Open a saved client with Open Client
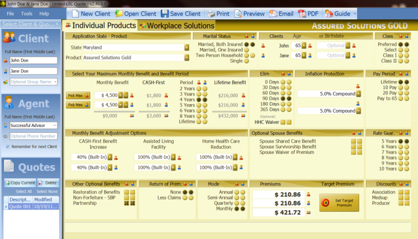Image resolution: width=418 pixels, height=239 pixels. coord(135,13)
